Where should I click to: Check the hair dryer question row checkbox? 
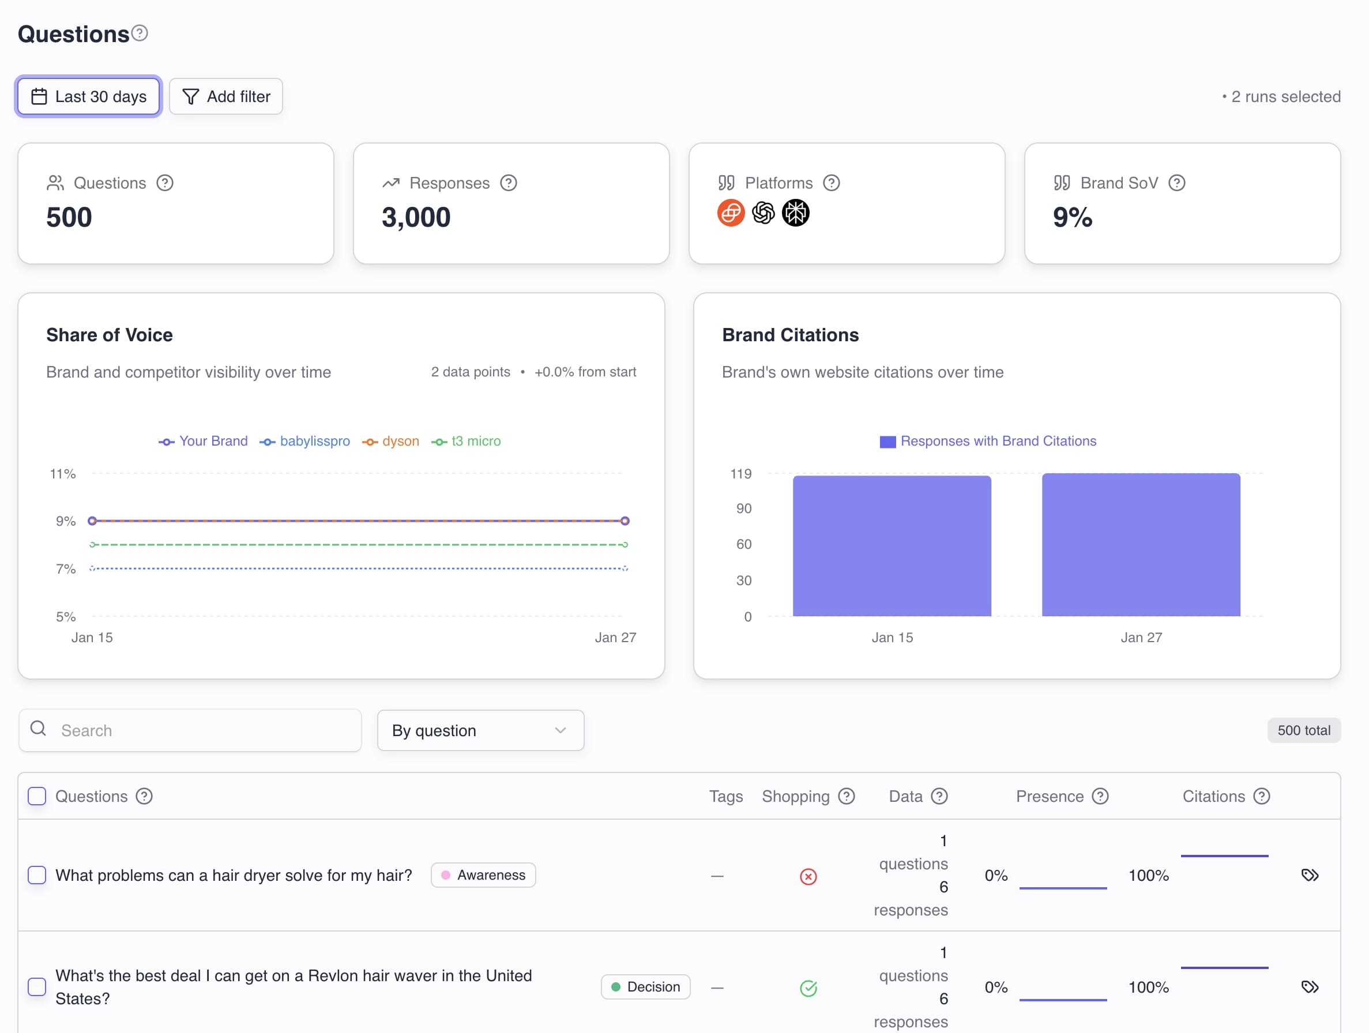36,874
